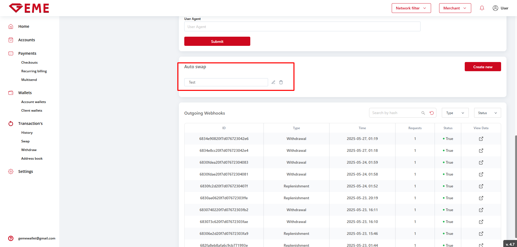Expand the Type filter dropdown

455,113
